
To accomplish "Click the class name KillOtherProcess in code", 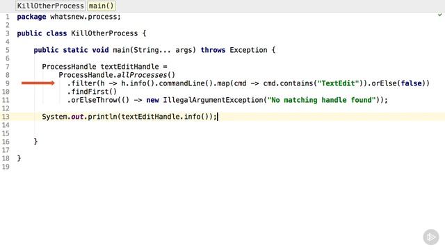I will click(x=104, y=33).
